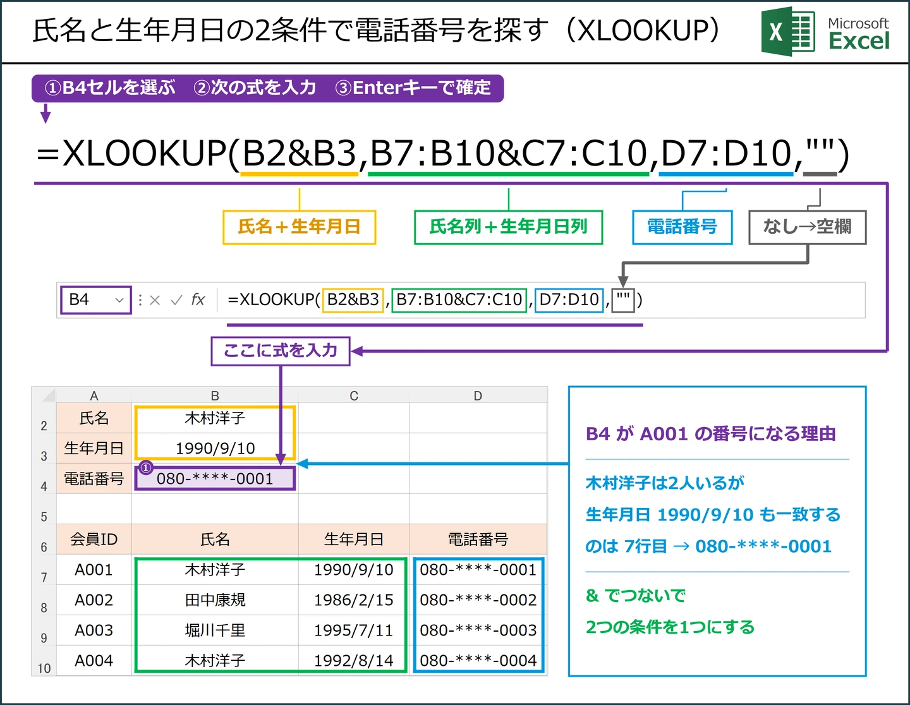Select cell B2 containing 木村洋子
Viewport: 910px width, 705px height.
point(215,418)
